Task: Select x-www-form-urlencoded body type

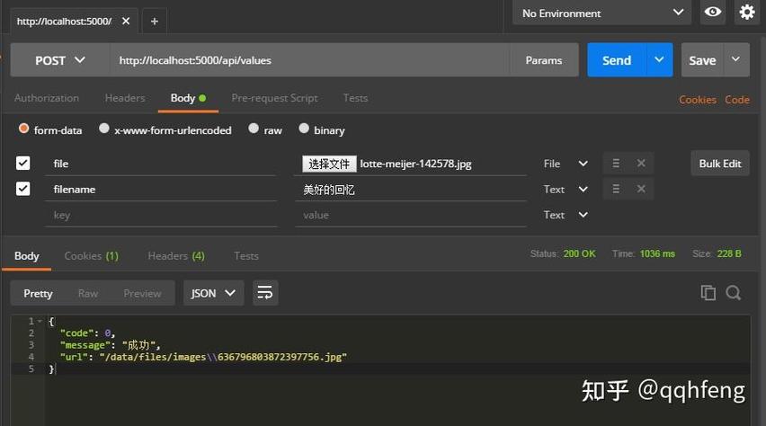Action: click(x=103, y=129)
